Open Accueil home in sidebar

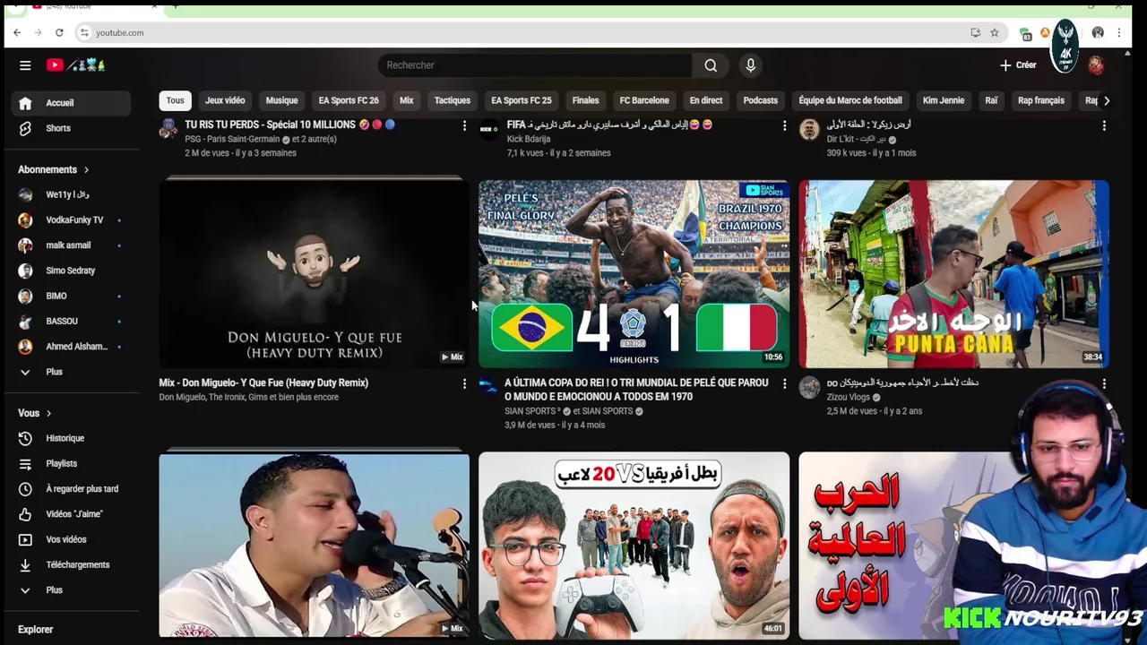click(72, 103)
